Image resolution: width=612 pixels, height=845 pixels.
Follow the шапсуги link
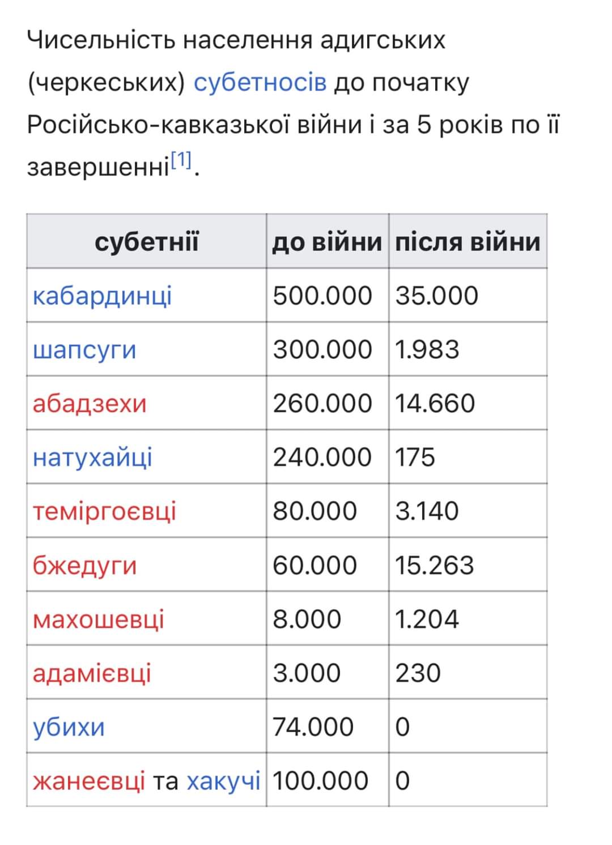84,350
